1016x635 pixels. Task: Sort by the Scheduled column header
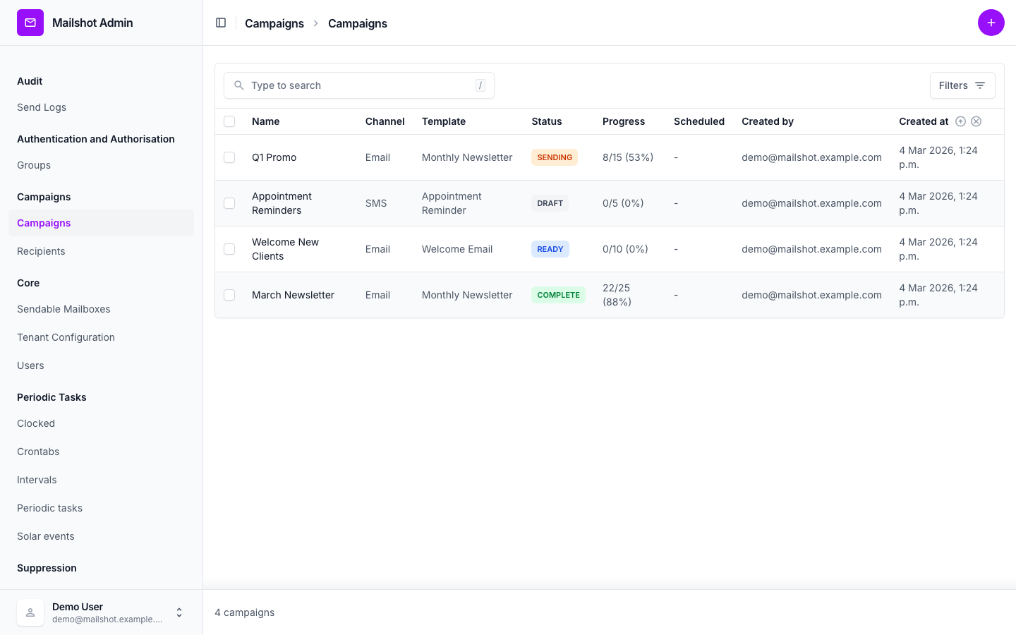tap(699, 121)
